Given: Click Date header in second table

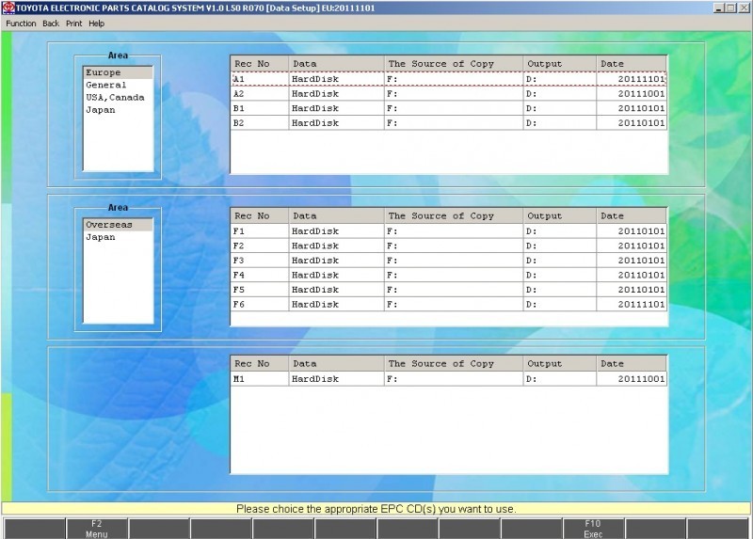Looking at the screenshot, I should 632,216.
